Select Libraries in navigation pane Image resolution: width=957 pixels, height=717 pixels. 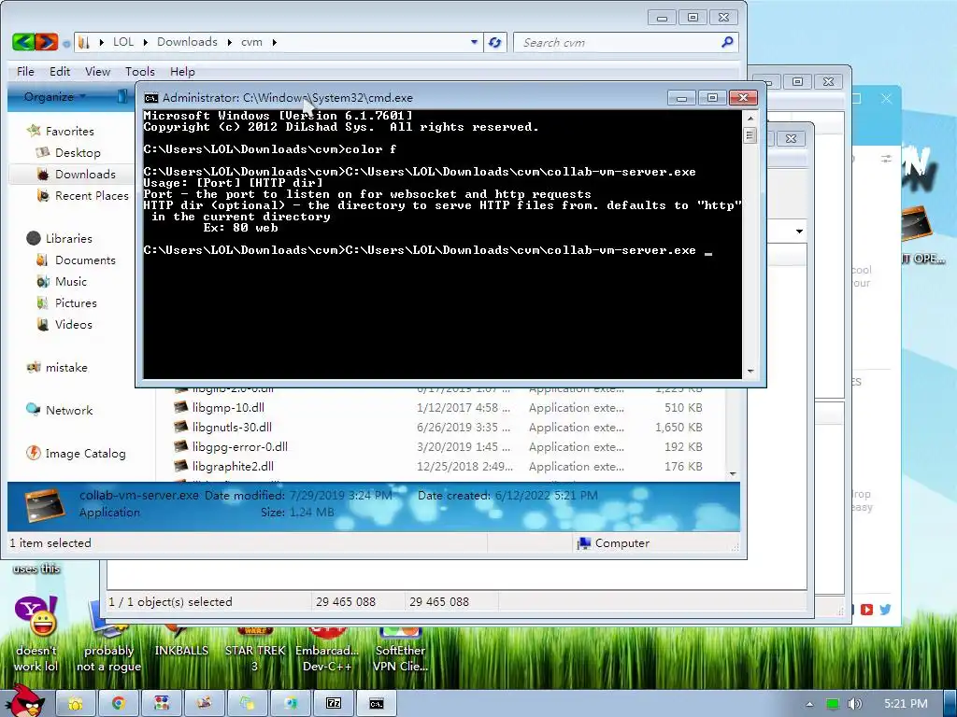tap(68, 238)
